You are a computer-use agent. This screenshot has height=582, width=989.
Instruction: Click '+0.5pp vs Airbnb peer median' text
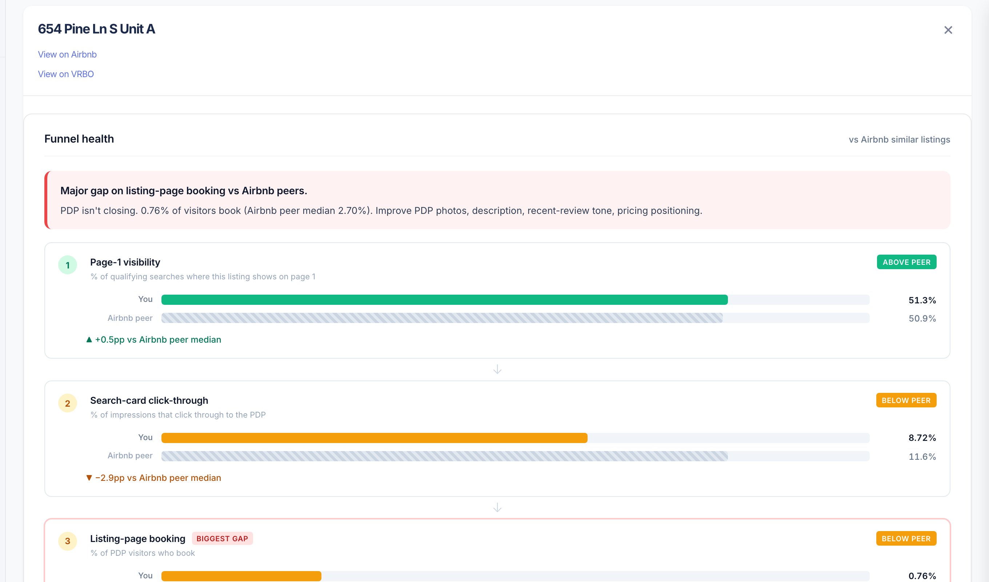coord(158,340)
